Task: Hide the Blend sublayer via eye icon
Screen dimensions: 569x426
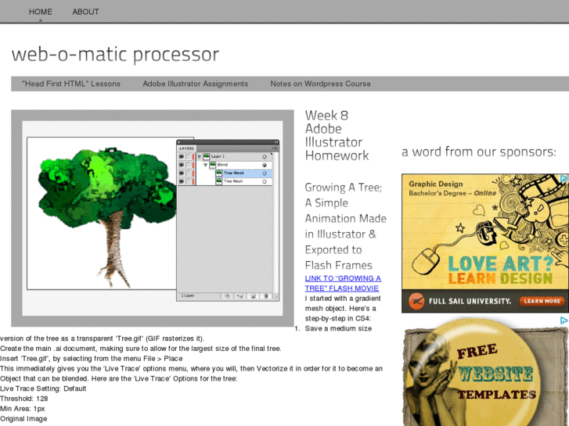Action: pyautogui.click(x=182, y=165)
